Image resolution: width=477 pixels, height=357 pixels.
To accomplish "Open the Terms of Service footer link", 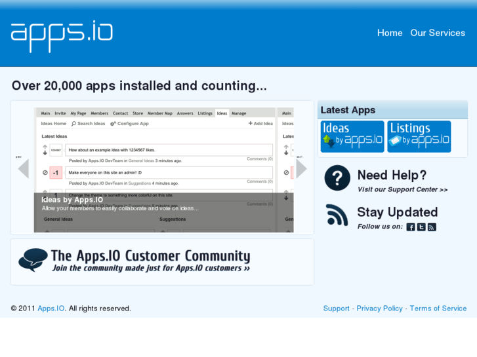I will 438,309.
